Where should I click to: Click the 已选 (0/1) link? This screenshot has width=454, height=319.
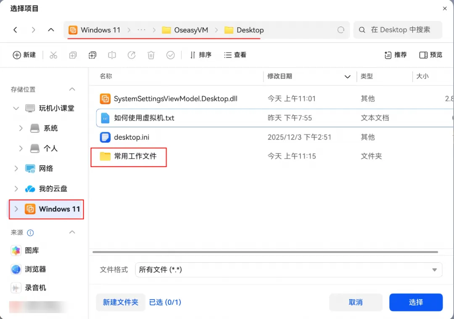tap(165, 302)
